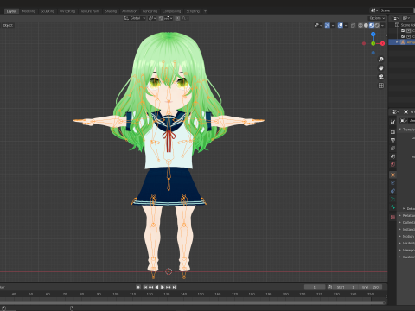Add a workspace with the plus button

(x=206, y=11)
